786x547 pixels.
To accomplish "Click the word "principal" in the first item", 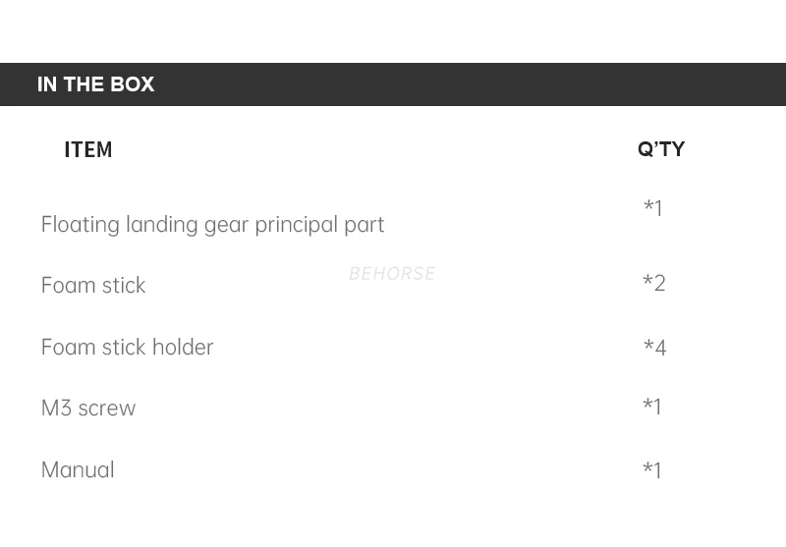I will [296, 225].
